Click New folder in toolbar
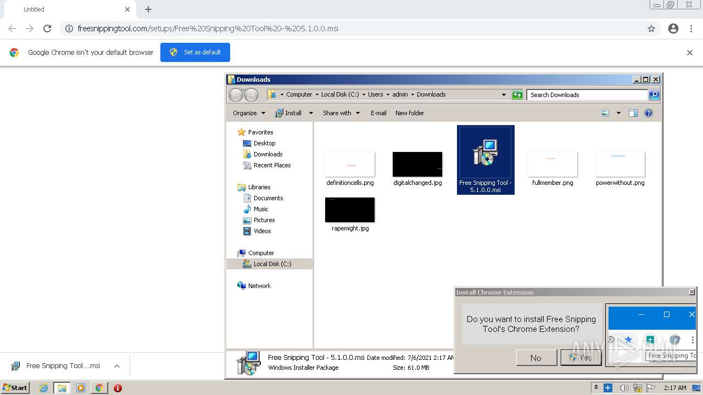The height and width of the screenshot is (395, 703). 410,113
